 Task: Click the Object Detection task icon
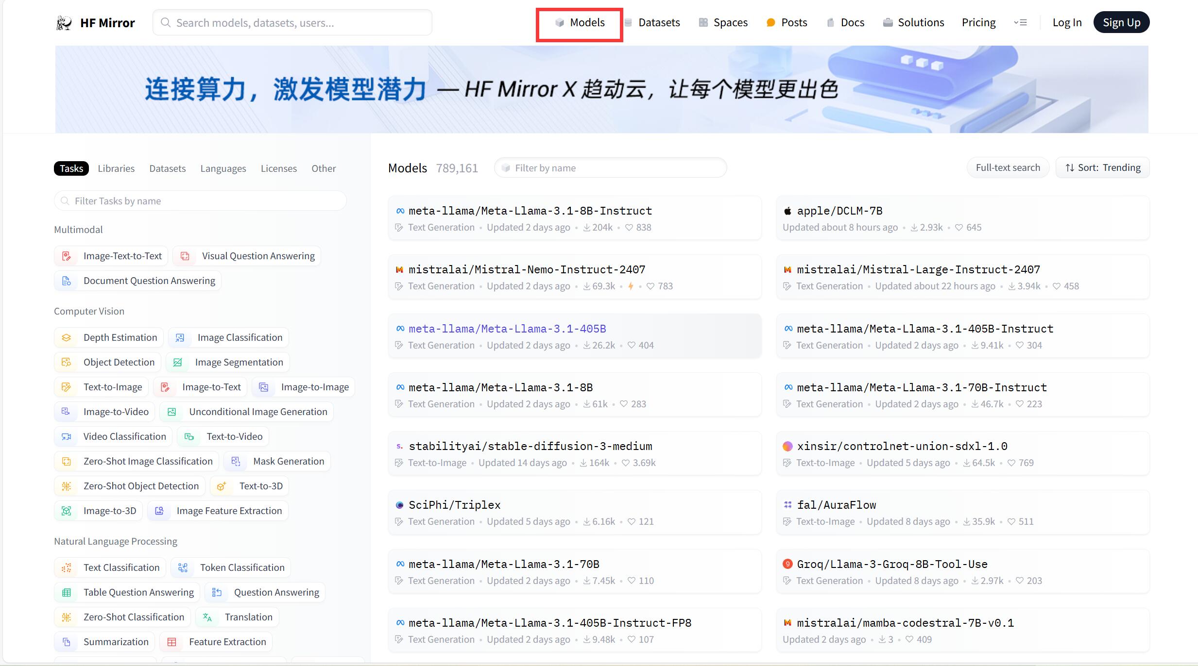pos(67,362)
